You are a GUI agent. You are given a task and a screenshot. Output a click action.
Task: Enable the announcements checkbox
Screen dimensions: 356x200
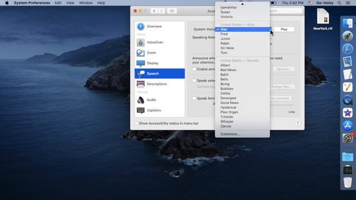coord(194,69)
